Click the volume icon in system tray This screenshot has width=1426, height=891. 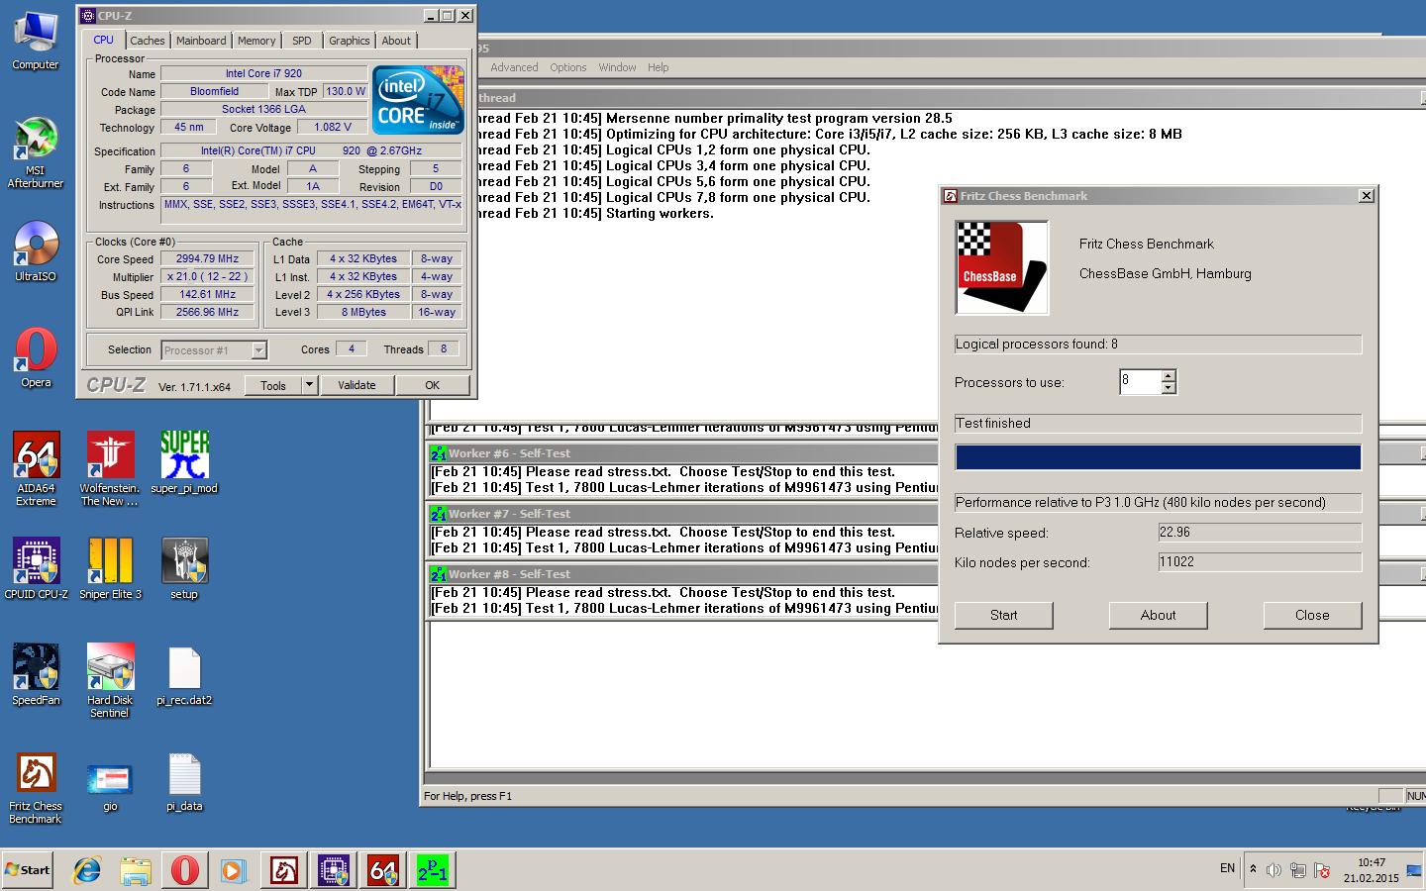point(1273,870)
